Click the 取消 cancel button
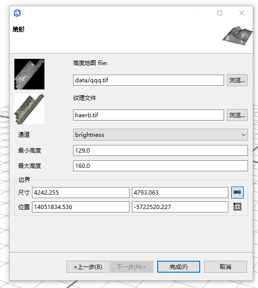Viewport: 258px width, 288px height. (x=226, y=266)
